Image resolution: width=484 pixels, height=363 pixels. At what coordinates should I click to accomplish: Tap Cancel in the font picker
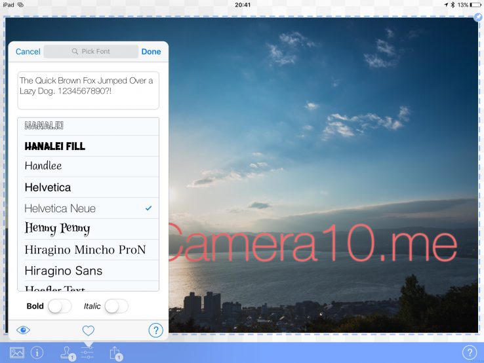(x=28, y=52)
